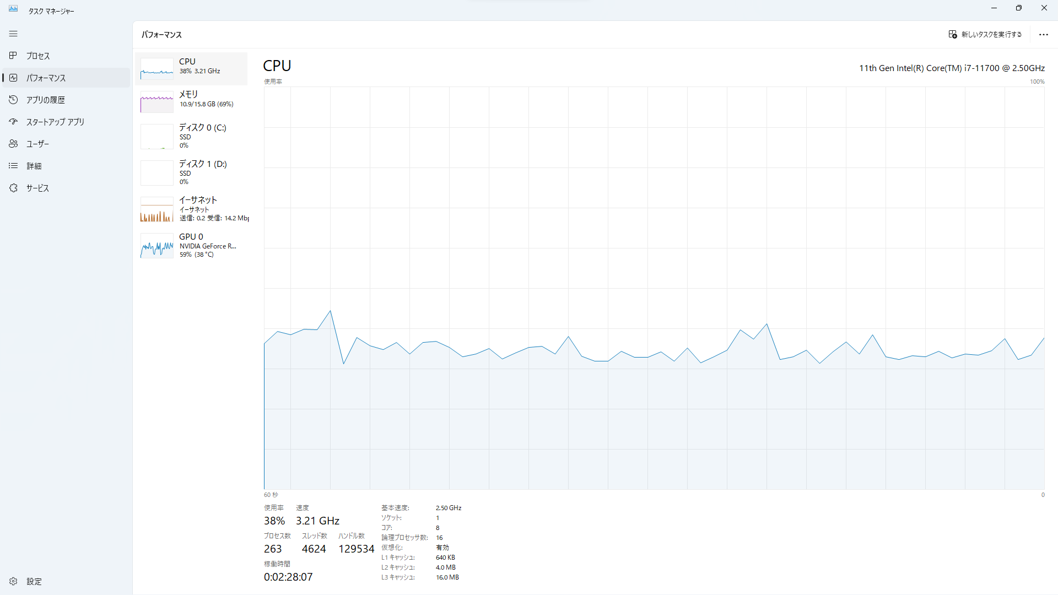This screenshot has width=1058, height=595.
Task: Select the パフォーマンス navigation item
Action: (66, 78)
